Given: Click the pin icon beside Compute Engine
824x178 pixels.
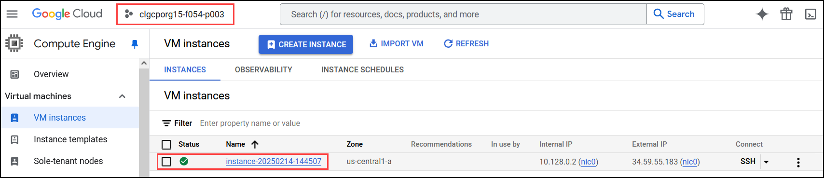Looking at the screenshot, I should tap(135, 44).
